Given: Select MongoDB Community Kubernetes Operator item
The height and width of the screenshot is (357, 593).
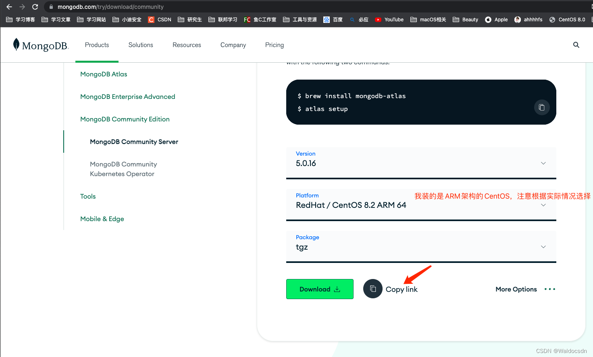Looking at the screenshot, I should pos(123,169).
